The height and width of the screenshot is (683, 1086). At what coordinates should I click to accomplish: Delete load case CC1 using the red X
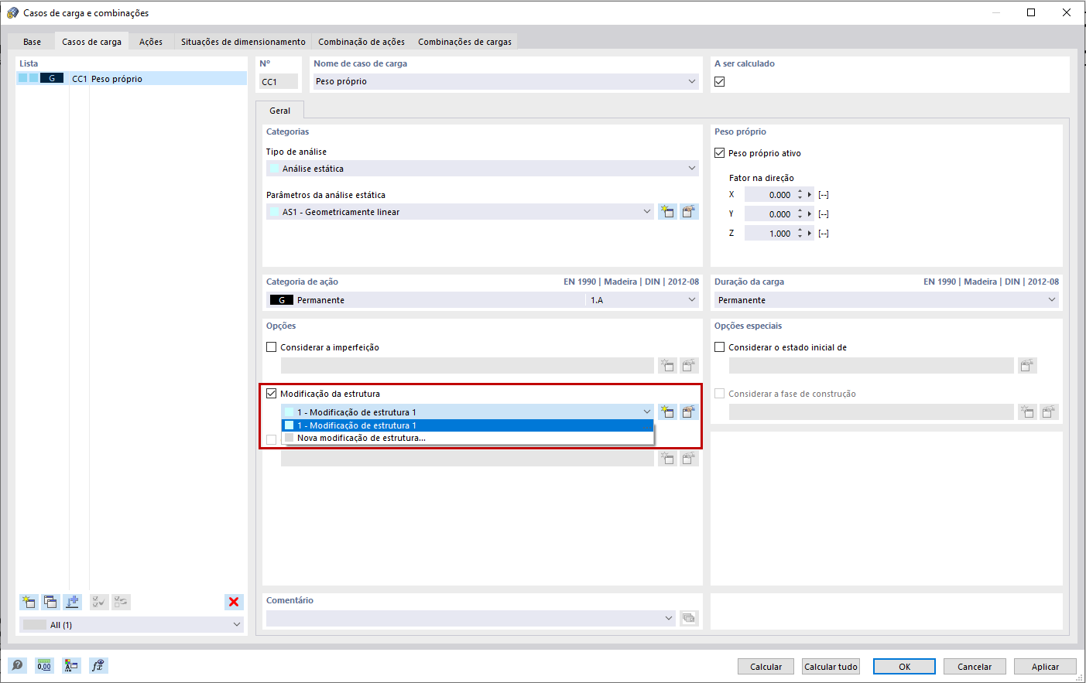coord(234,602)
